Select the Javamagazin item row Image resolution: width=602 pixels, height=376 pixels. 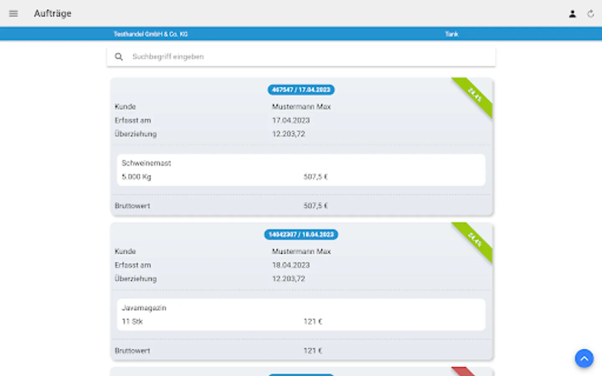[301, 314]
